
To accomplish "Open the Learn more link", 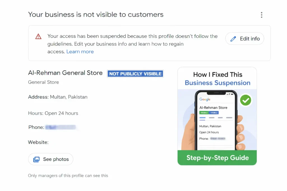I will (80, 51).
